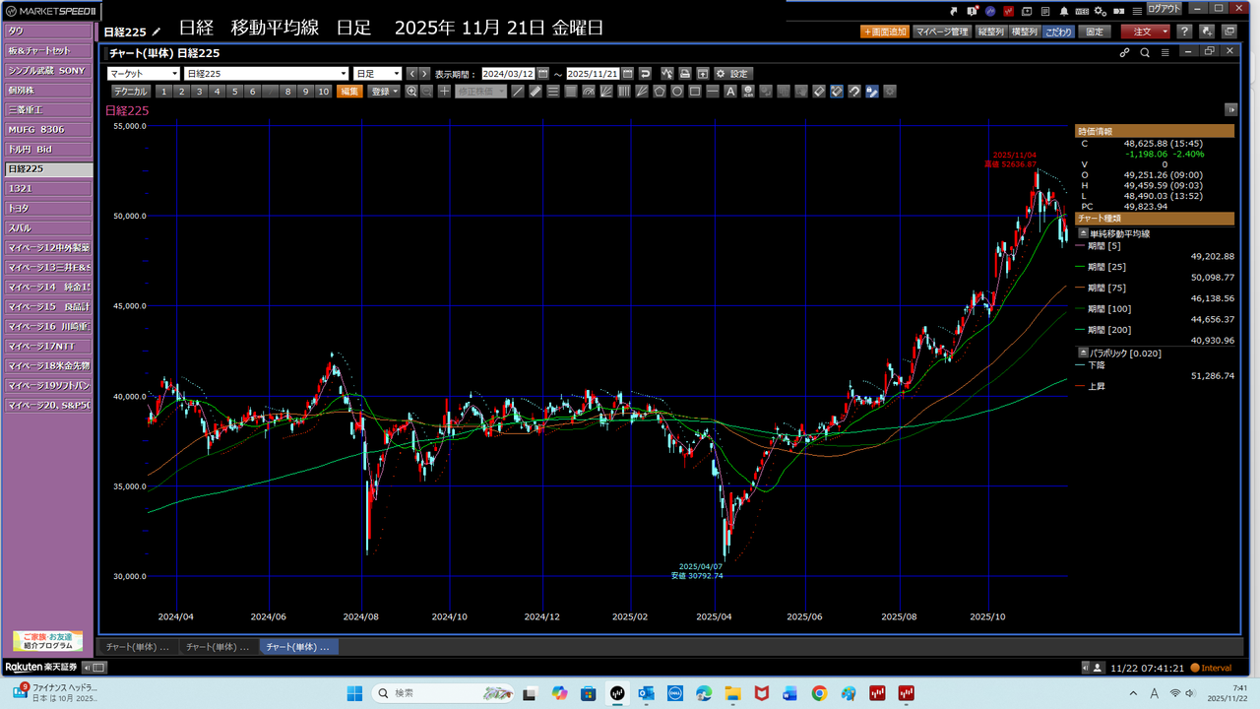Open the マーケット category dropdown

(144, 74)
